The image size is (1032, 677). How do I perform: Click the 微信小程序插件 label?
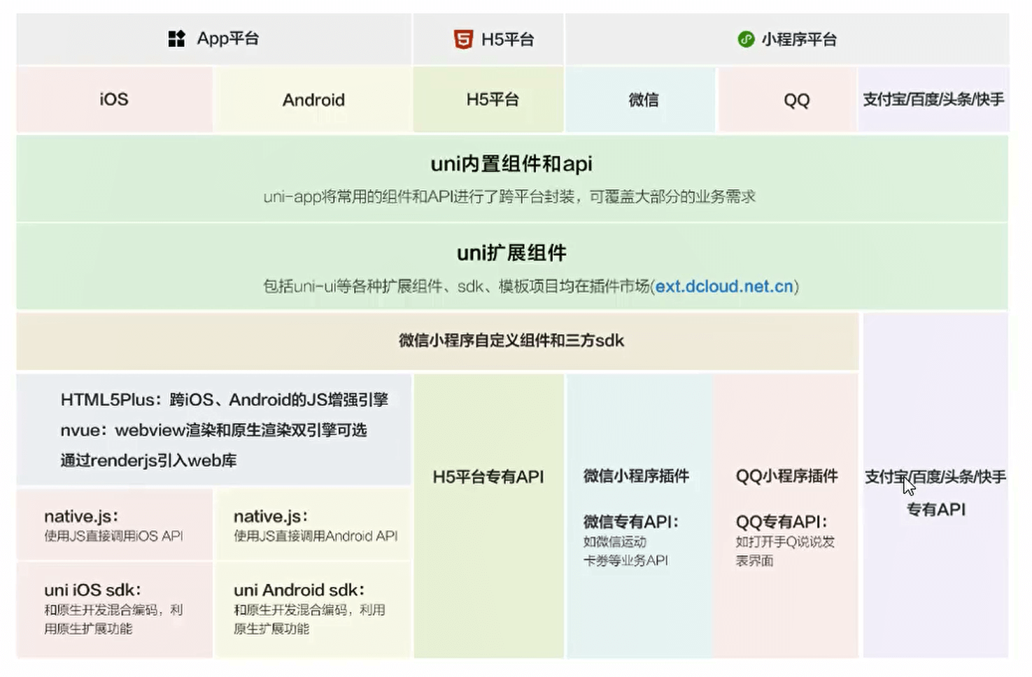[636, 476]
